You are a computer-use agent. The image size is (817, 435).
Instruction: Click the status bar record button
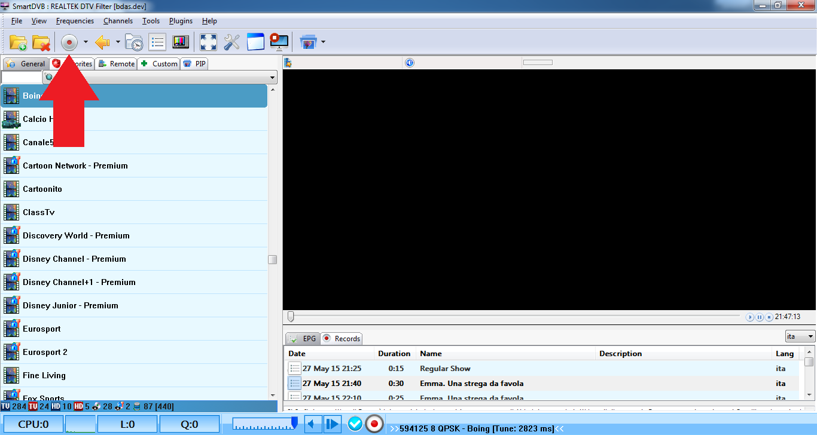[x=374, y=424]
